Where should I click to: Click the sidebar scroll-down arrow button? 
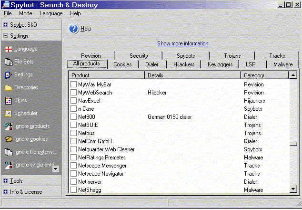(55, 169)
